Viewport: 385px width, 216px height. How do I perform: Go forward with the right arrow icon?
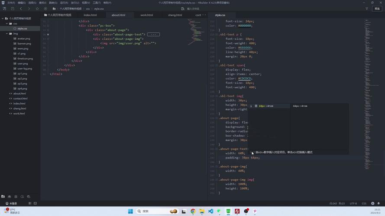click(29, 9)
